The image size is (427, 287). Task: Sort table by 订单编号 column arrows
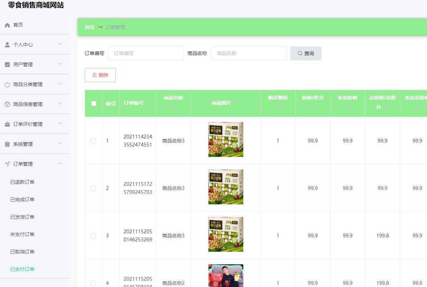tap(148, 103)
